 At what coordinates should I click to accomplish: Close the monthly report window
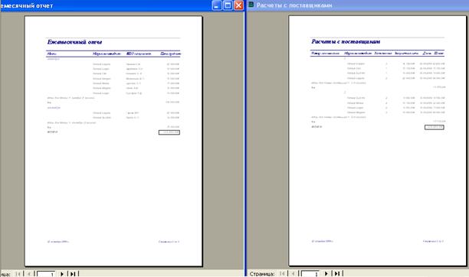click(x=238, y=5)
